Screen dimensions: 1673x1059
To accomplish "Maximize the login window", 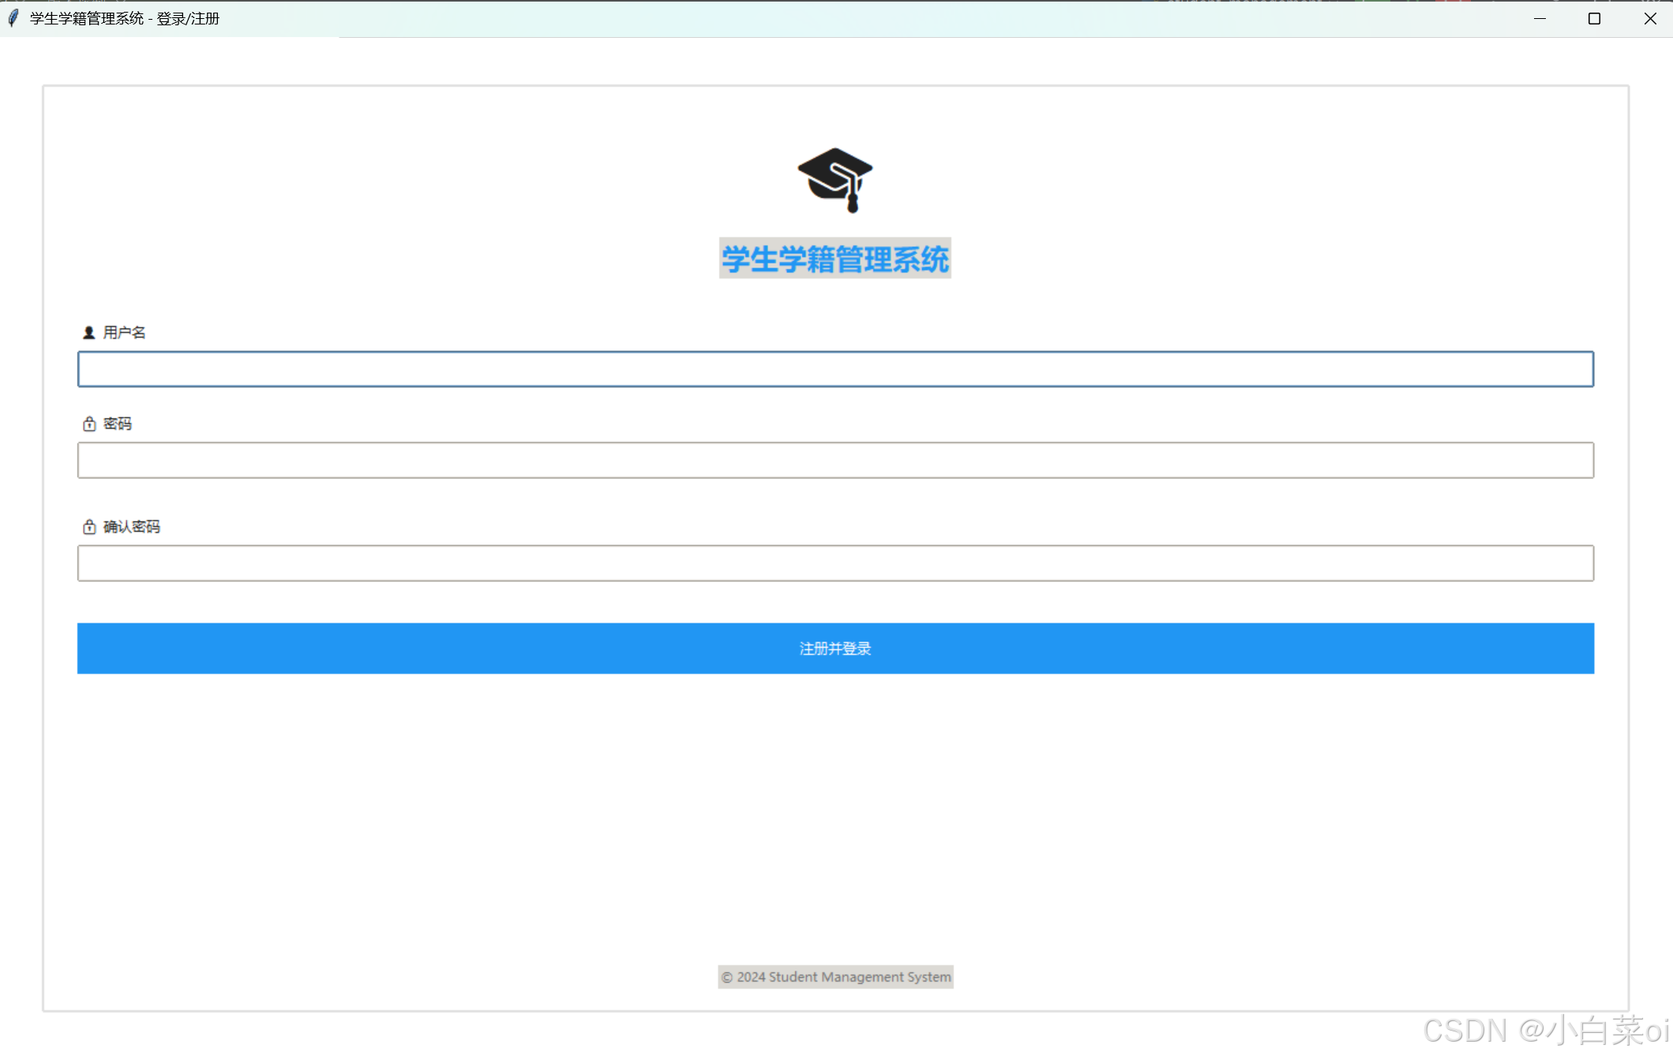I will (1594, 18).
